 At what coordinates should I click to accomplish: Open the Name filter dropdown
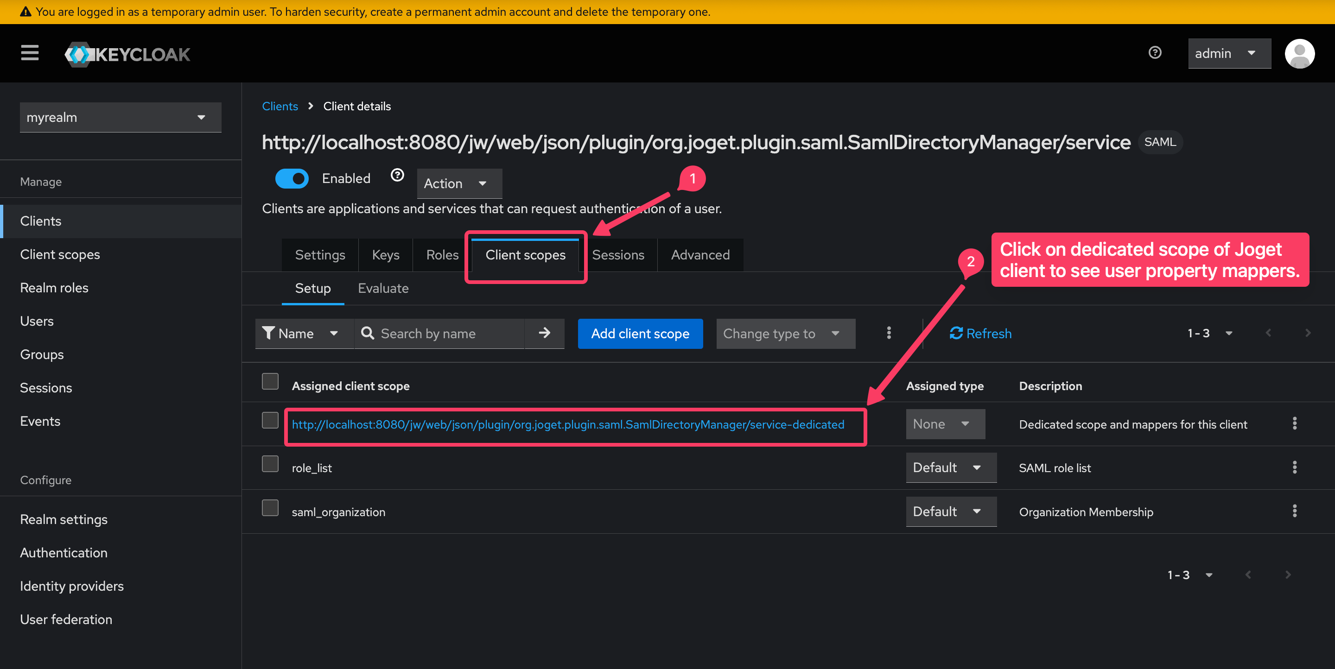pos(304,334)
